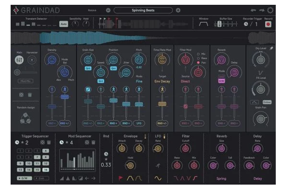Select the LFO sine wave shape
Image resolution: width=283 pixels, height=187 pixels.
point(158,178)
